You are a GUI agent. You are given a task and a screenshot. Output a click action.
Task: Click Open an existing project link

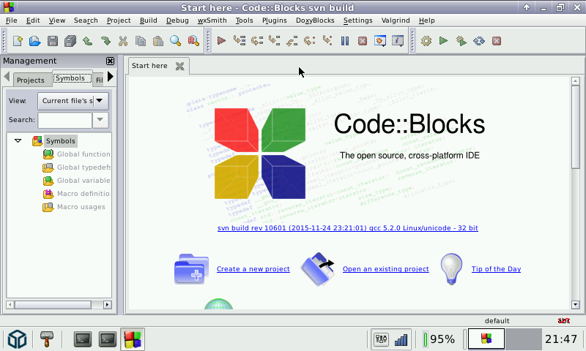coord(386,269)
